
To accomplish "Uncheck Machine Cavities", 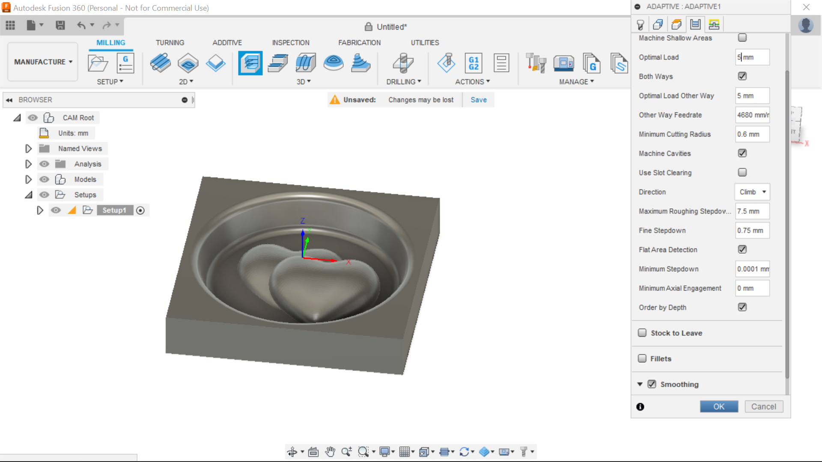I will coord(742,153).
